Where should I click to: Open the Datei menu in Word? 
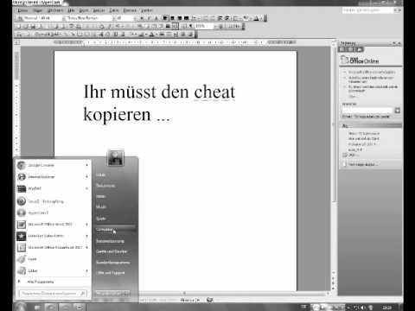click(22, 10)
